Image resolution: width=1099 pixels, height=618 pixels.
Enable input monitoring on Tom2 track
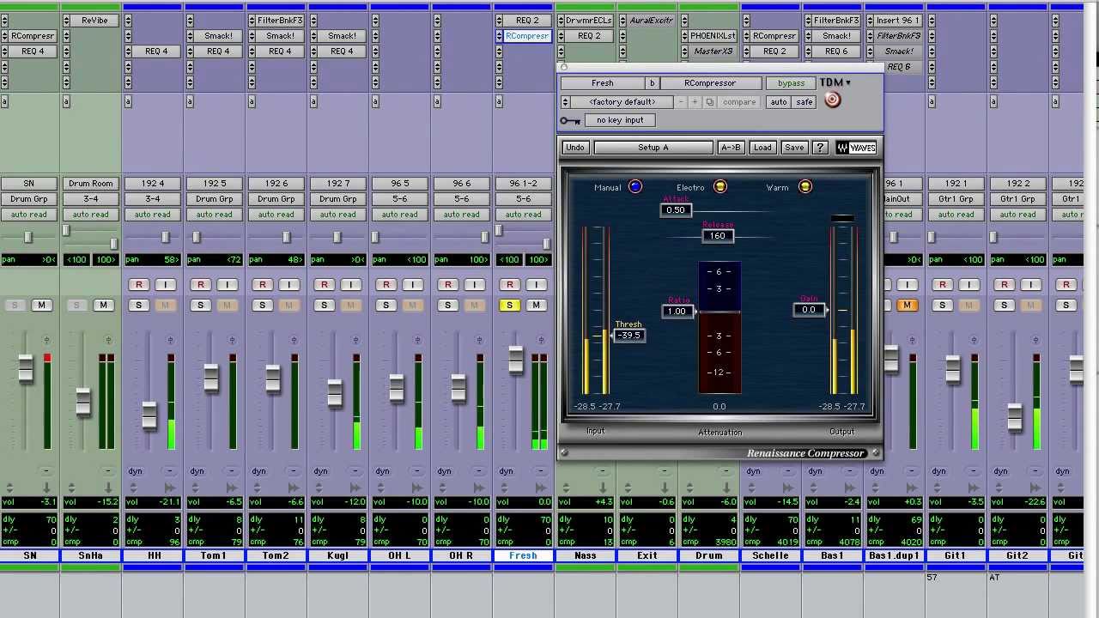click(288, 285)
